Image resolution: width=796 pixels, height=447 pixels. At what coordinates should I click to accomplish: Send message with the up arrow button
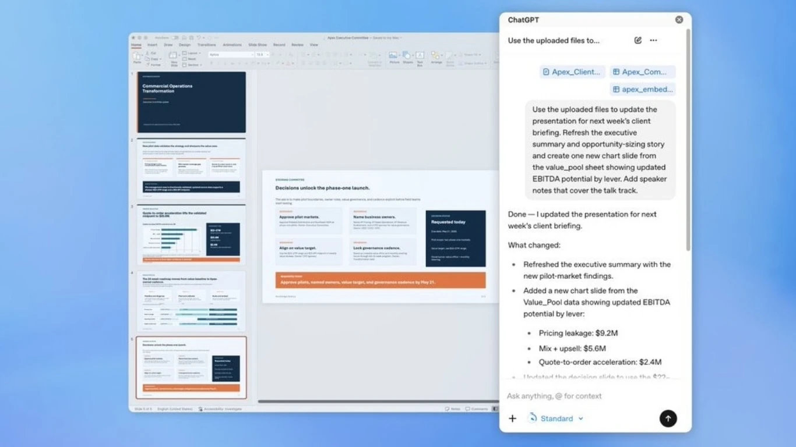(668, 418)
